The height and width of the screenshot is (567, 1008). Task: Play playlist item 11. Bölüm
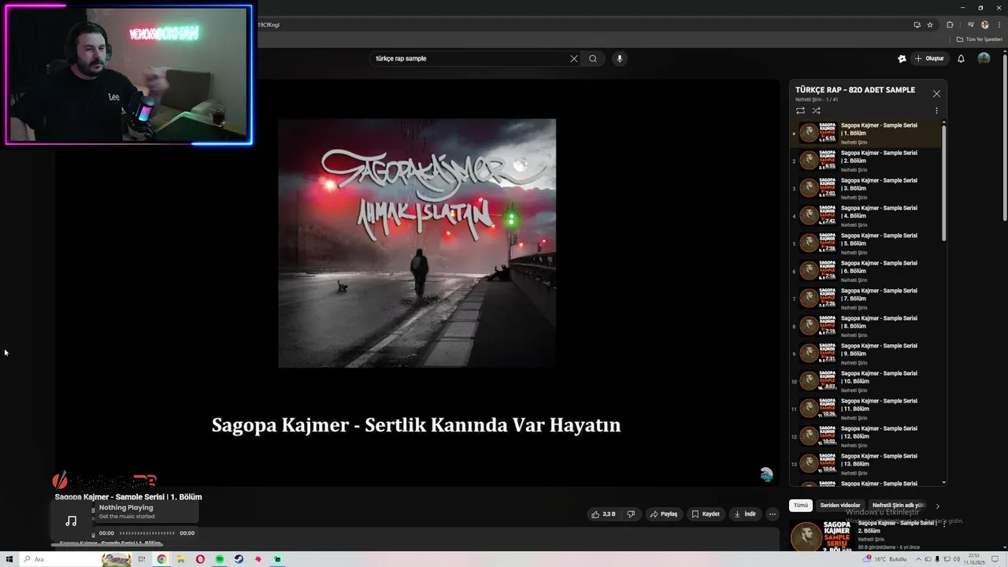866,409
